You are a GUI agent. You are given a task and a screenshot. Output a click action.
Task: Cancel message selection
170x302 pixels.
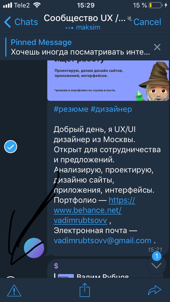pos(147,22)
